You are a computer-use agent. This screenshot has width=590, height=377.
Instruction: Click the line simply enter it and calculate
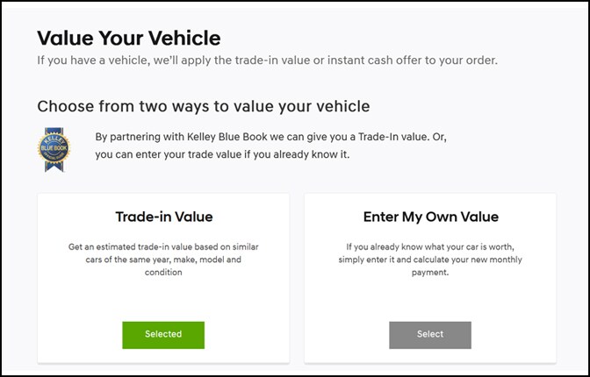tap(430, 260)
